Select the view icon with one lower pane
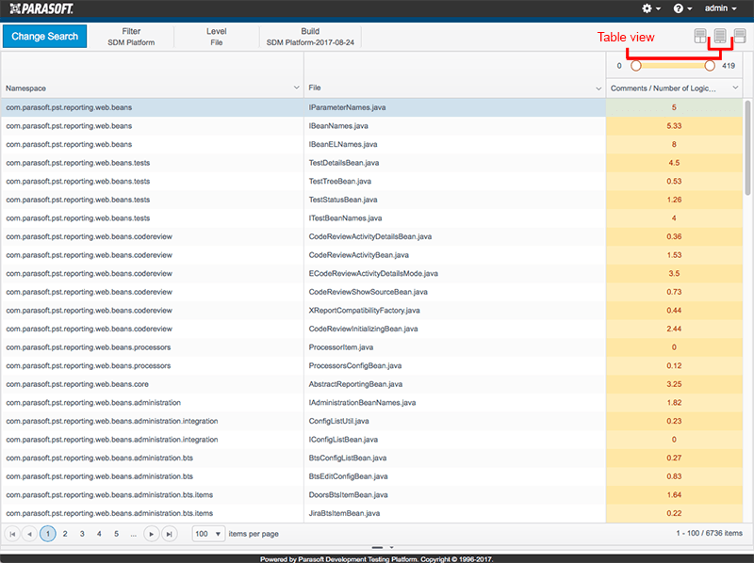 pyautogui.click(x=740, y=36)
